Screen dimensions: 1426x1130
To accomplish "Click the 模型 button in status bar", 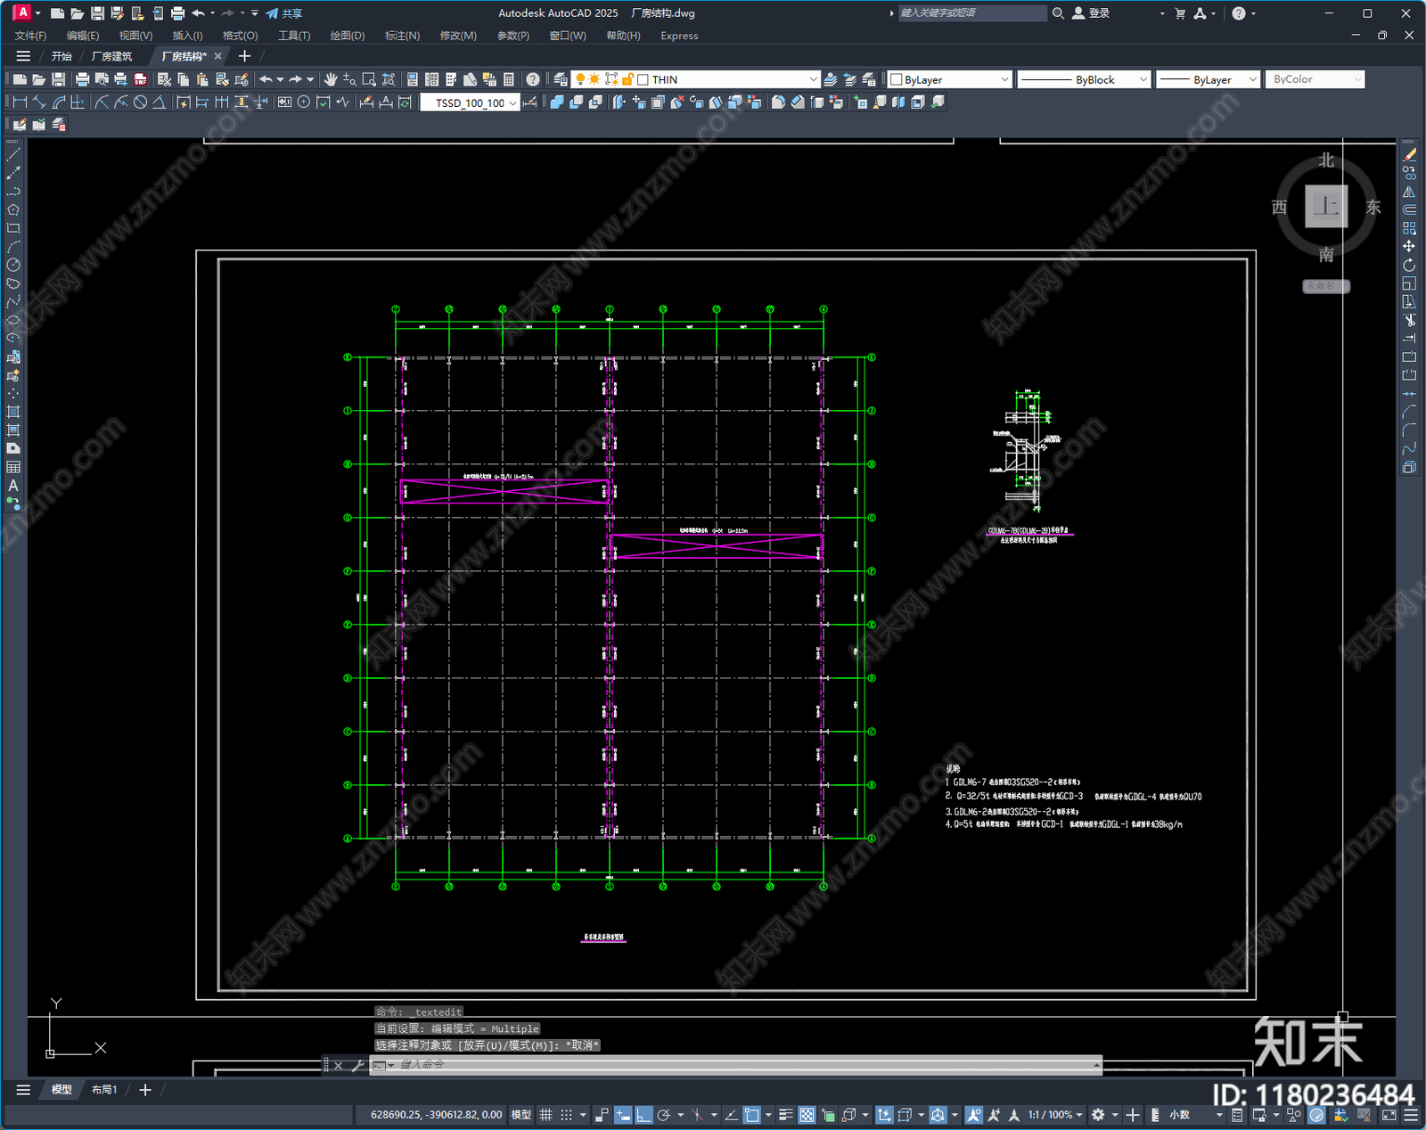I will click(521, 1115).
